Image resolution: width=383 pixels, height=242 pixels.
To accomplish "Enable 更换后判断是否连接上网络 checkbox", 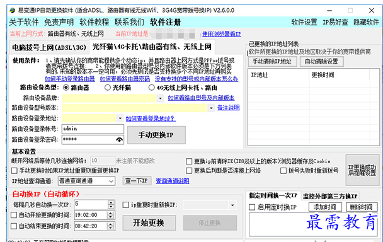I will [189, 171].
